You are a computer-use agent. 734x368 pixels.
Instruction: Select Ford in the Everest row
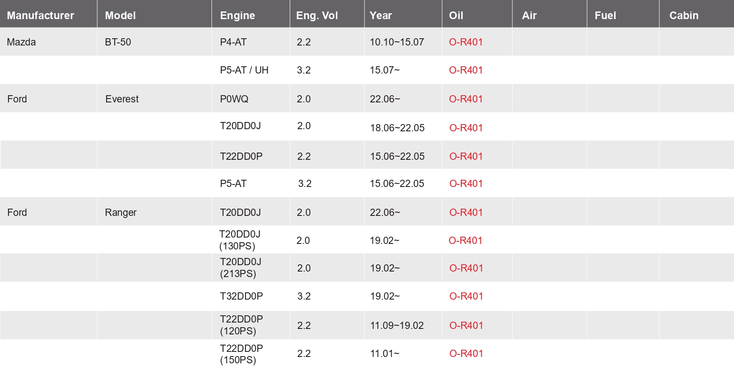17,99
